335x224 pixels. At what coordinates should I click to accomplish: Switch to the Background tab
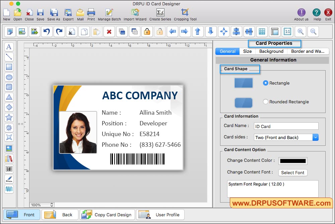tap(271, 51)
